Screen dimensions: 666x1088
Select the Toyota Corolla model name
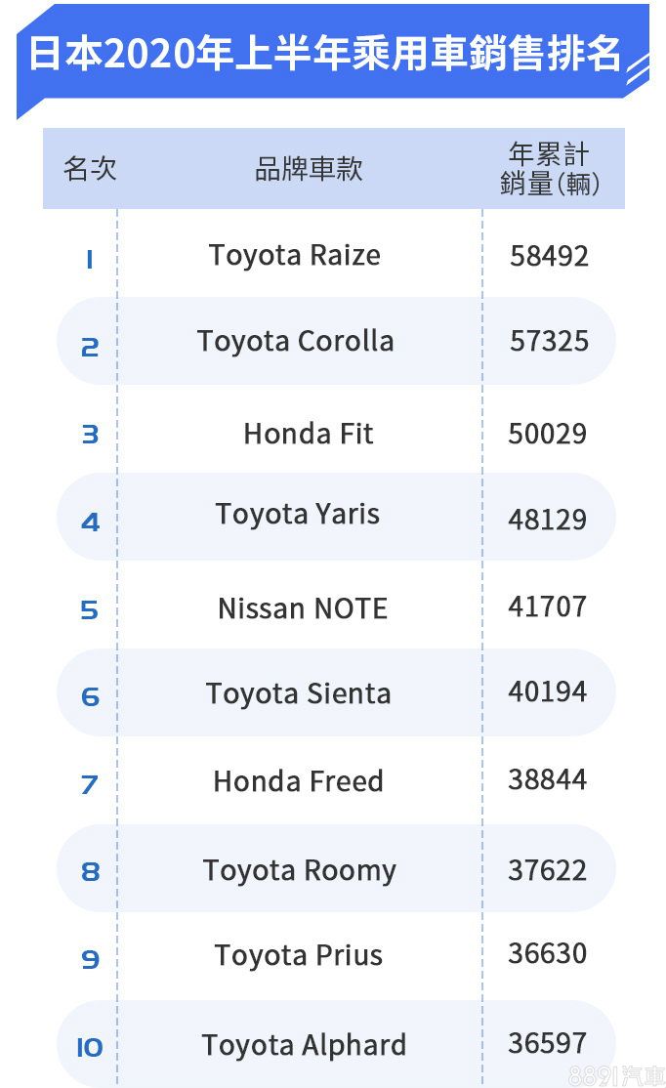coord(296,342)
